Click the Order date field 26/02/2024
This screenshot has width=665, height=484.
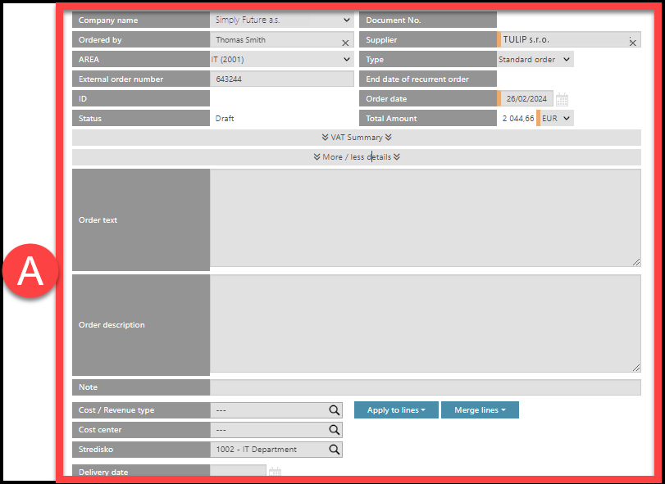(526, 98)
